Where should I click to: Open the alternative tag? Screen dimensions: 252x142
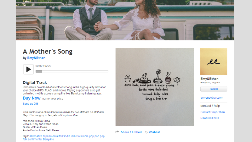[36, 136]
